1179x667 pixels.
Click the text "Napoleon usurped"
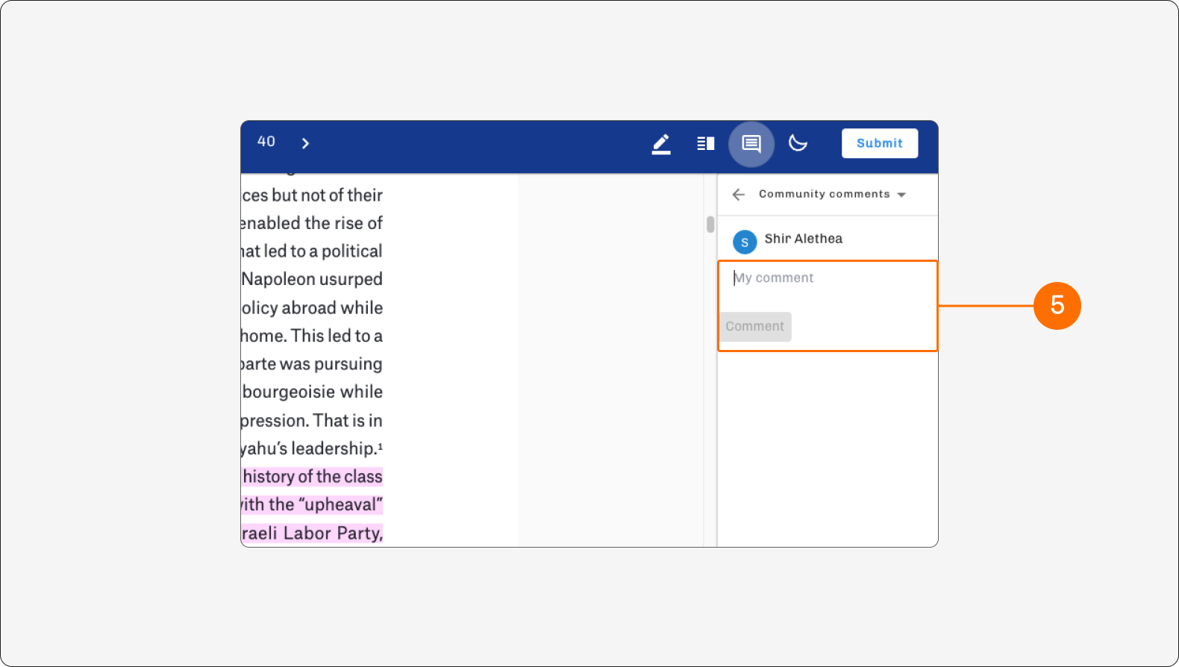tap(312, 279)
